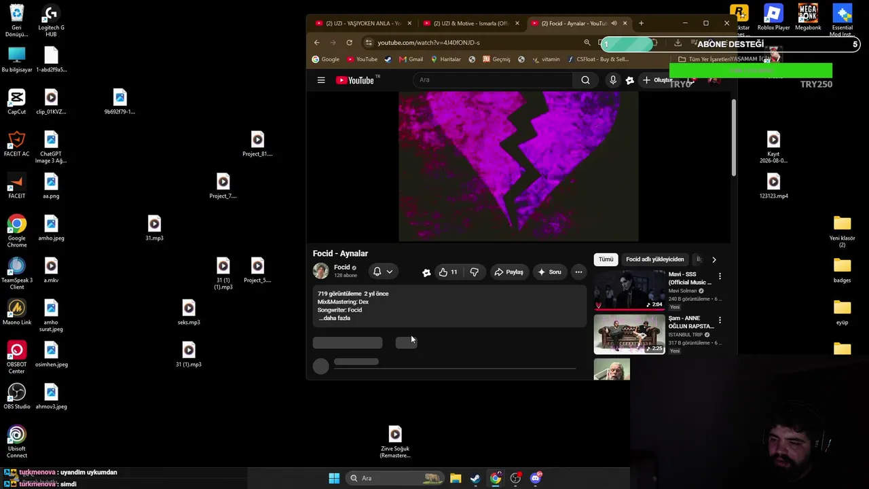The height and width of the screenshot is (489, 869).
Task: Open Chrome downloads
Action: click(678, 42)
